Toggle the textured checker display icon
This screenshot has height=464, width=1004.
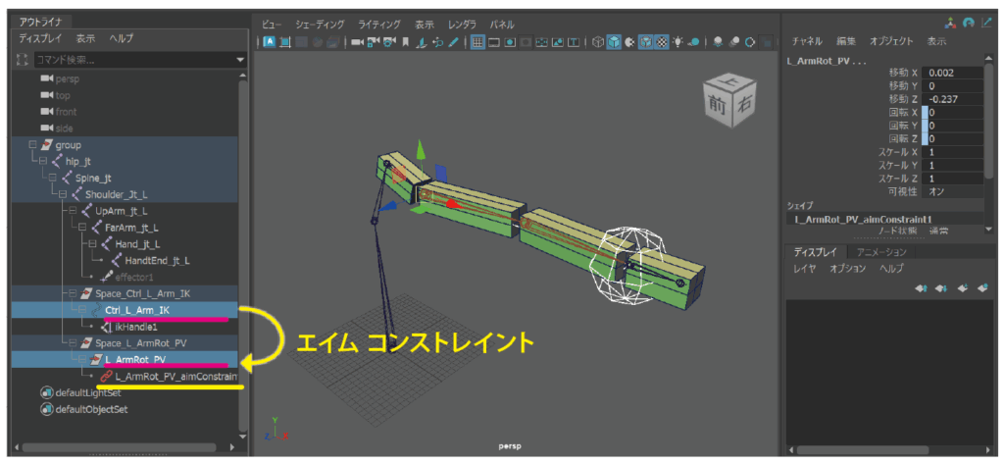click(662, 42)
